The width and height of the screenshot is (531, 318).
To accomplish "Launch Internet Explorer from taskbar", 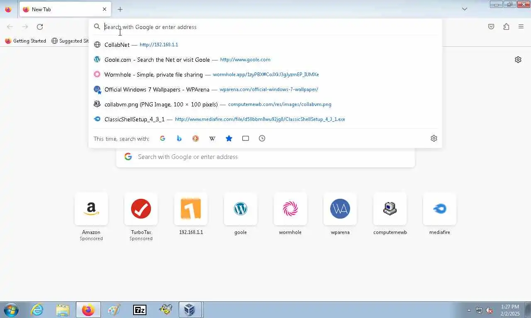I will point(37,310).
